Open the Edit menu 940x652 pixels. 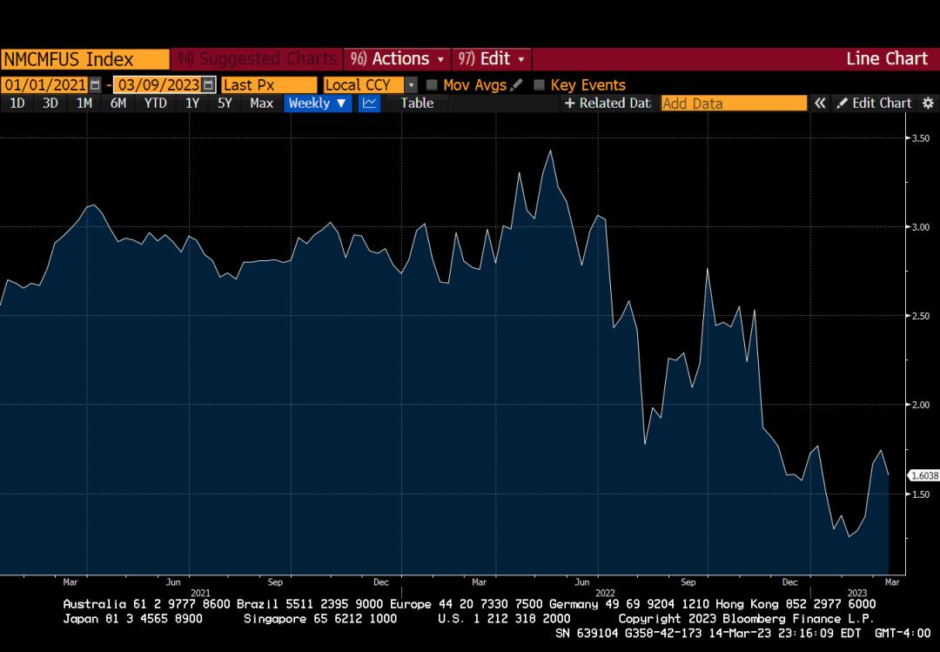(x=492, y=58)
